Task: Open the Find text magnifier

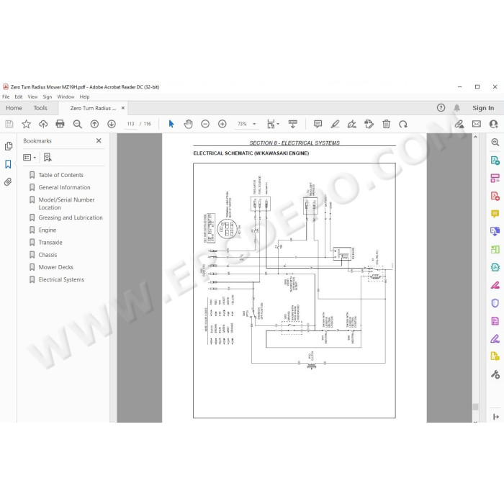Action: point(78,124)
